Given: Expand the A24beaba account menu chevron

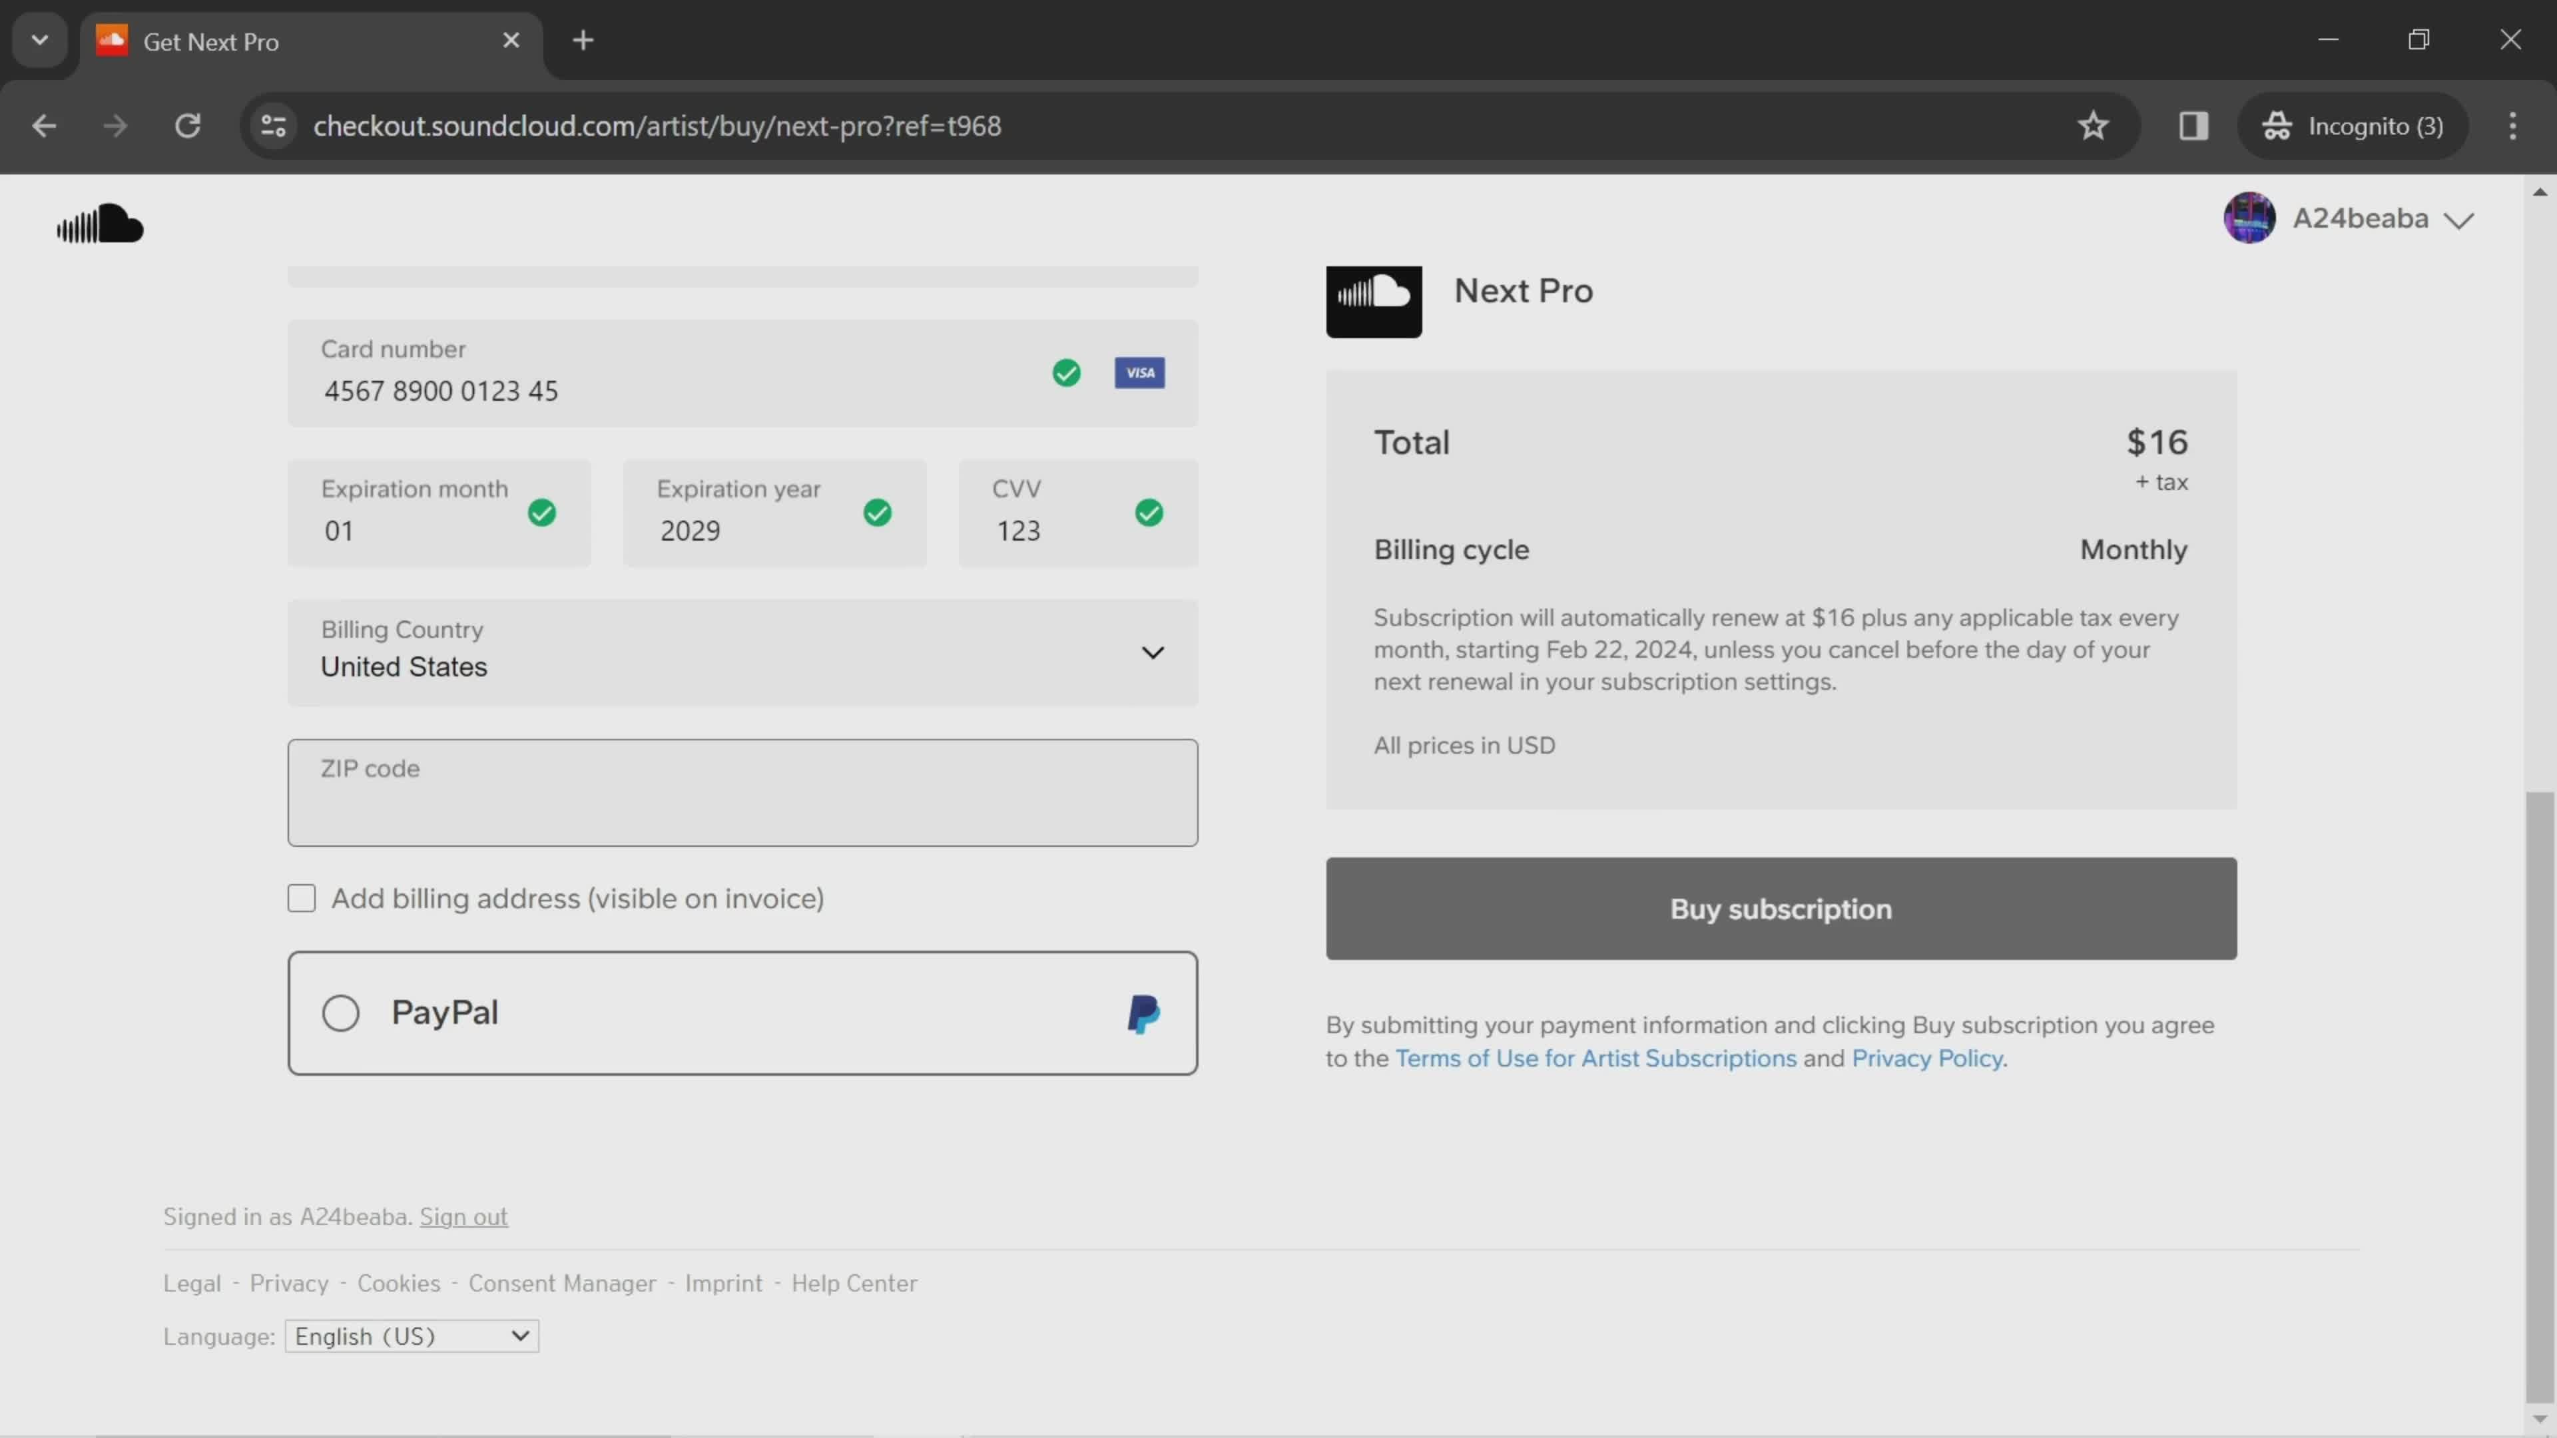Looking at the screenshot, I should click(x=2460, y=218).
